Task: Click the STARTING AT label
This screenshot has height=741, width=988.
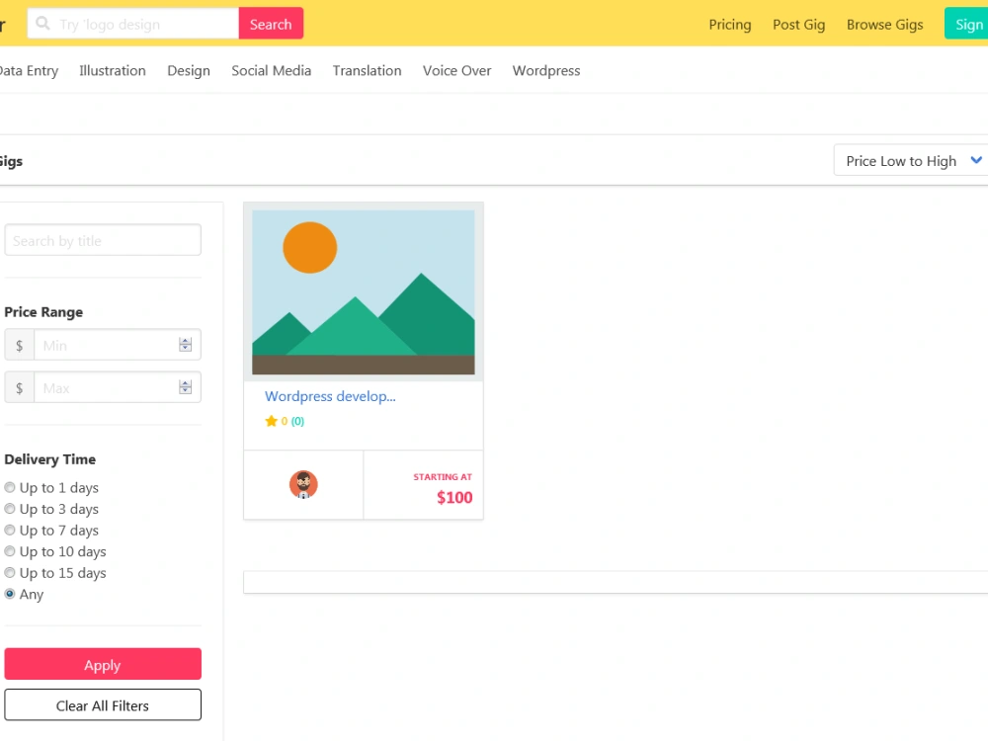Action: pos(443,477)
